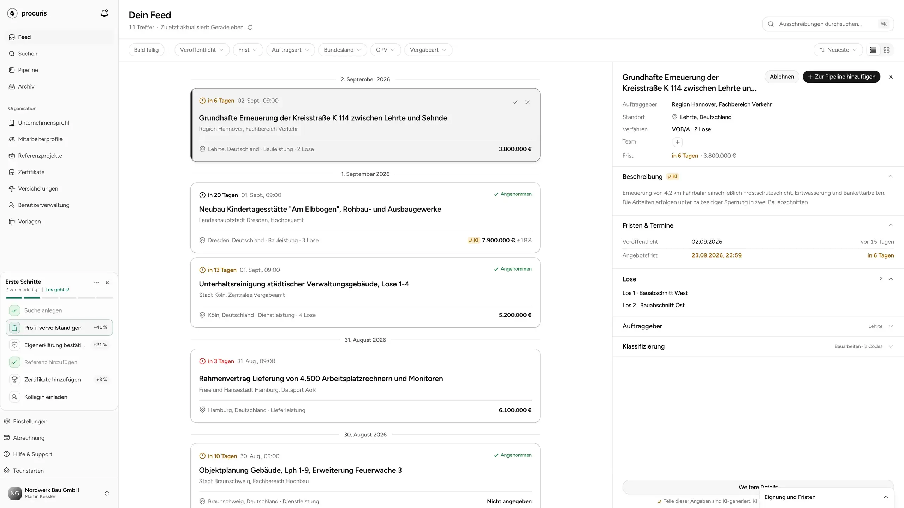
Task: Collapse the Fristen & Termine section
Action: (891, 225)
